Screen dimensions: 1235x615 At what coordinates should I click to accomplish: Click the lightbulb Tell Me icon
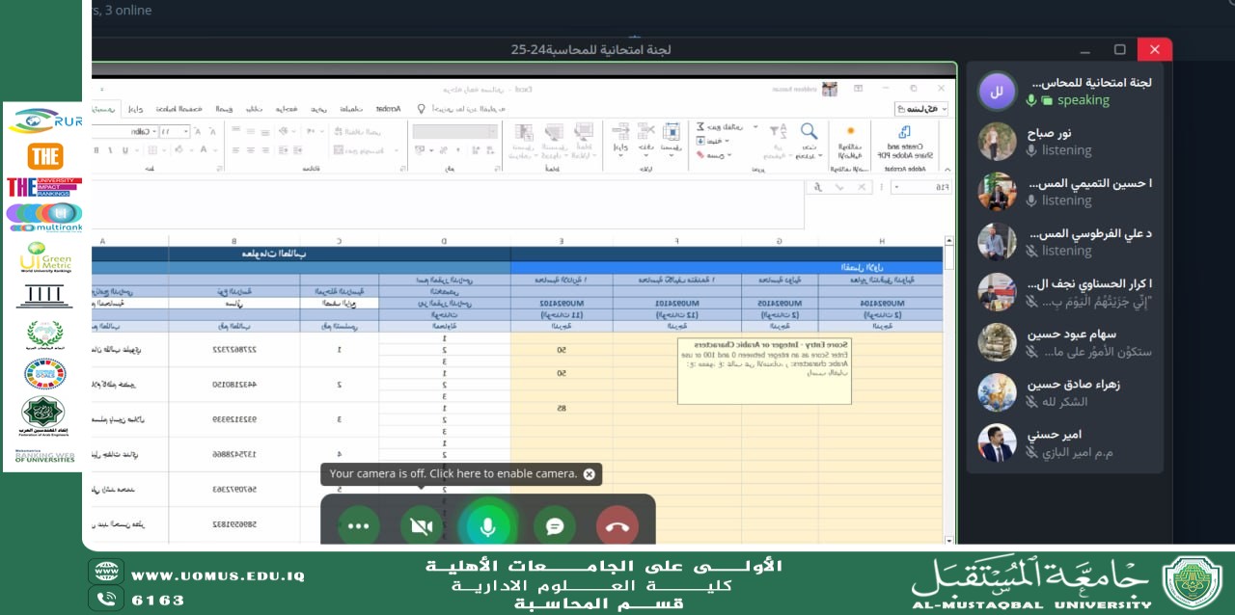(421, 109)
